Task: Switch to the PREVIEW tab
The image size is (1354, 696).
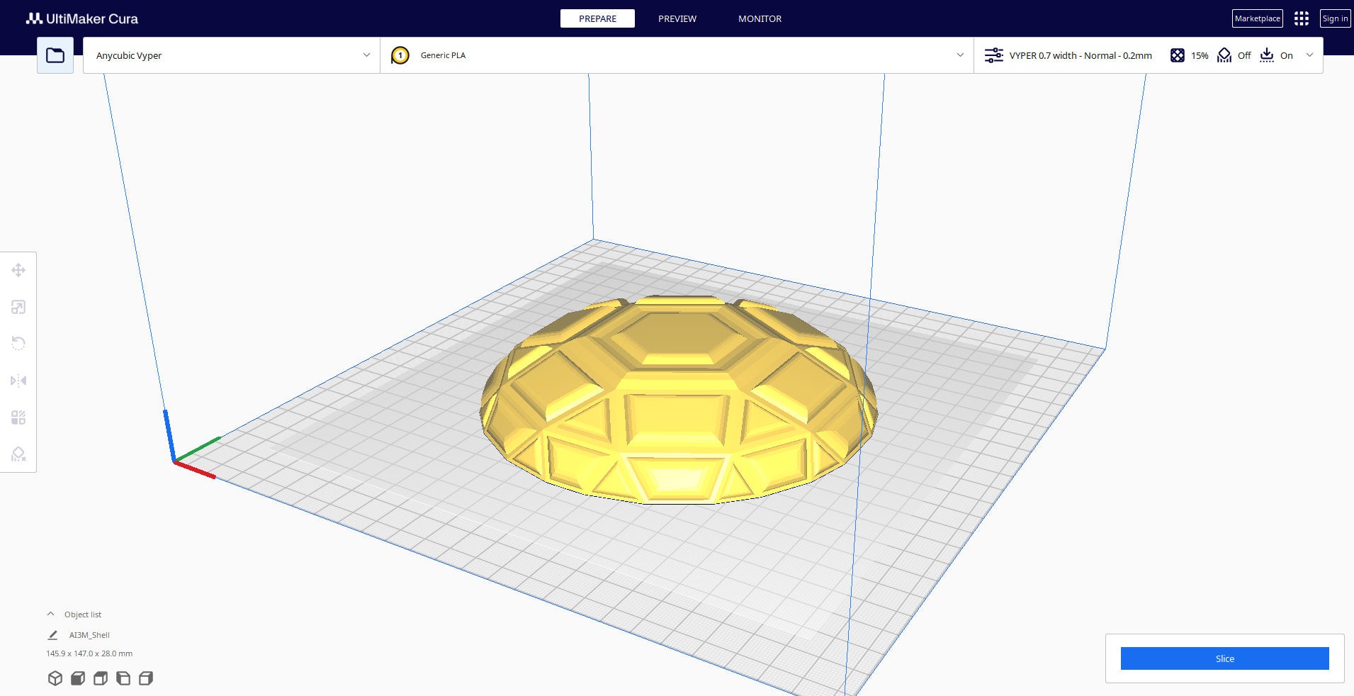Action: tap(677, 19)
